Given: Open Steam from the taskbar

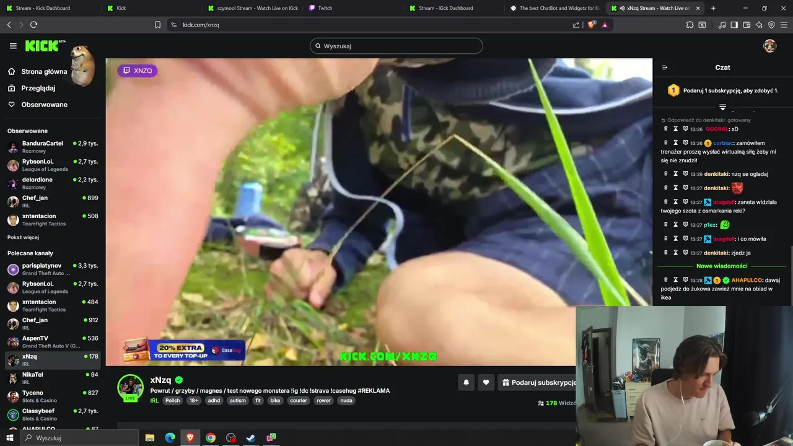Looking at the screenshot, I should click(x=251, y=438).
